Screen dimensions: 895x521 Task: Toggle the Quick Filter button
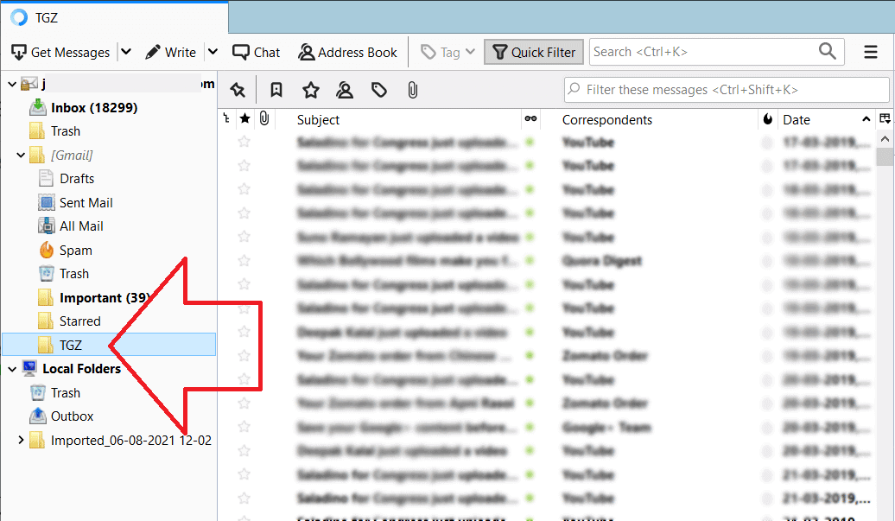[x=534, y=53]
